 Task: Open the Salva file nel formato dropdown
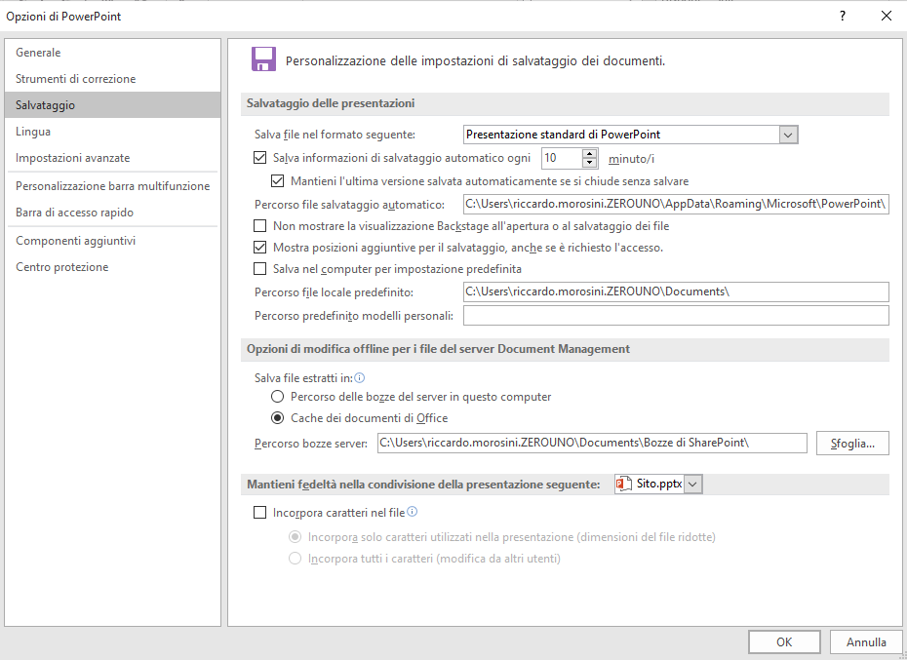[788, 135]
